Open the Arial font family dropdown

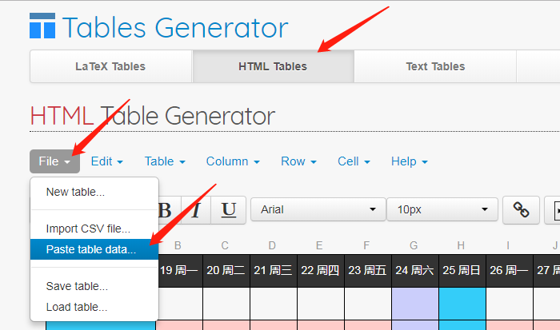click(x=318, y=209)
